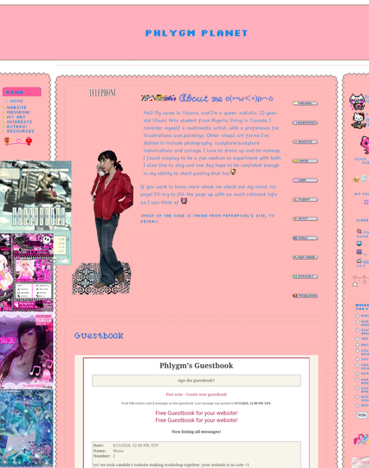The height and width of the screenshot is (468, 369).
Task: Click the My Little Pony pixel icon
Action: [x=361, y=439]
